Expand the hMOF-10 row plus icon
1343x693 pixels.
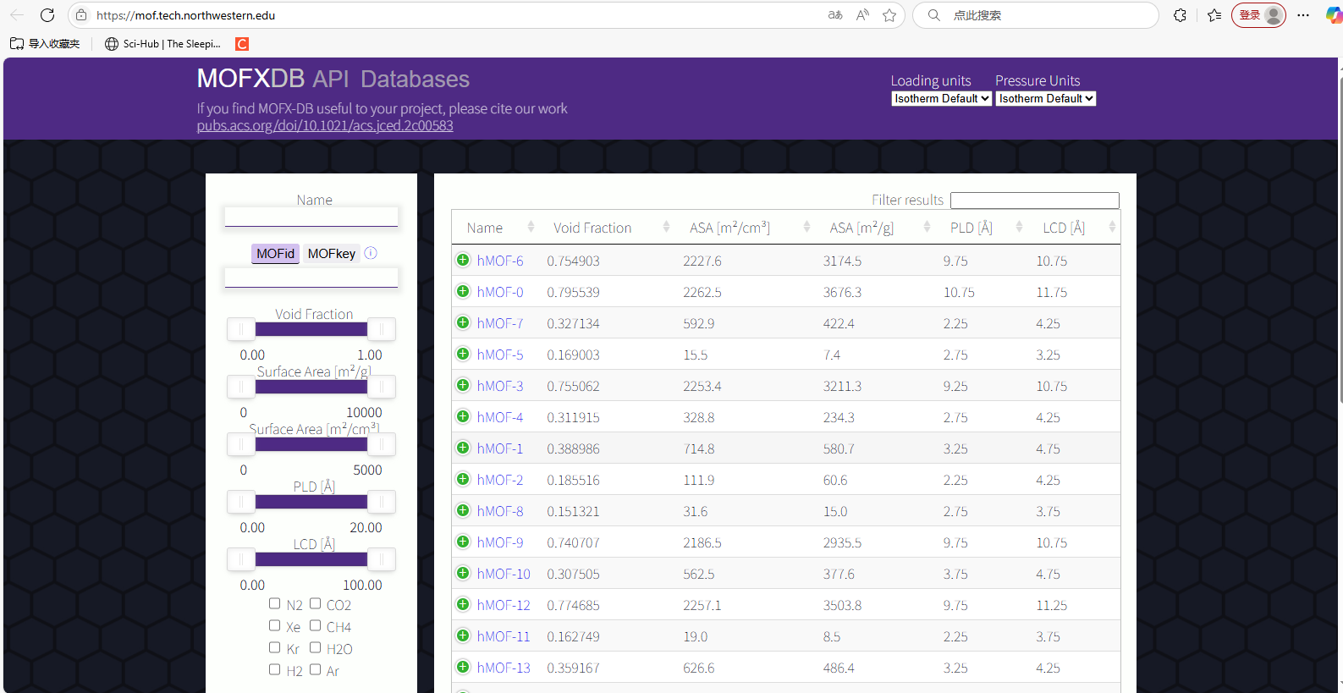[463, 573]
